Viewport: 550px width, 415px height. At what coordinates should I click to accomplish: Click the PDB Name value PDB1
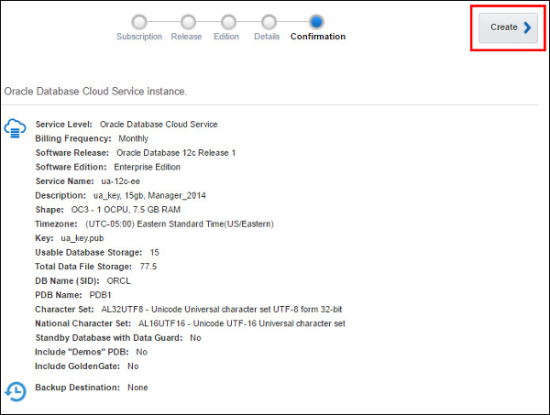tap(100, 295)
